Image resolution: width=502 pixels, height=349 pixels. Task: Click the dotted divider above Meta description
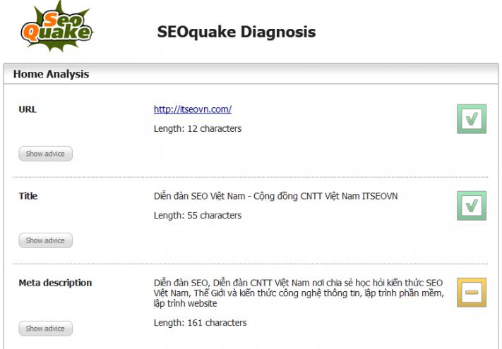251,264
